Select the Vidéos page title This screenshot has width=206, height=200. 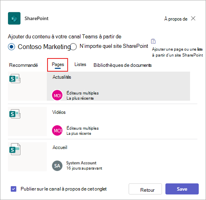(59, 112)
